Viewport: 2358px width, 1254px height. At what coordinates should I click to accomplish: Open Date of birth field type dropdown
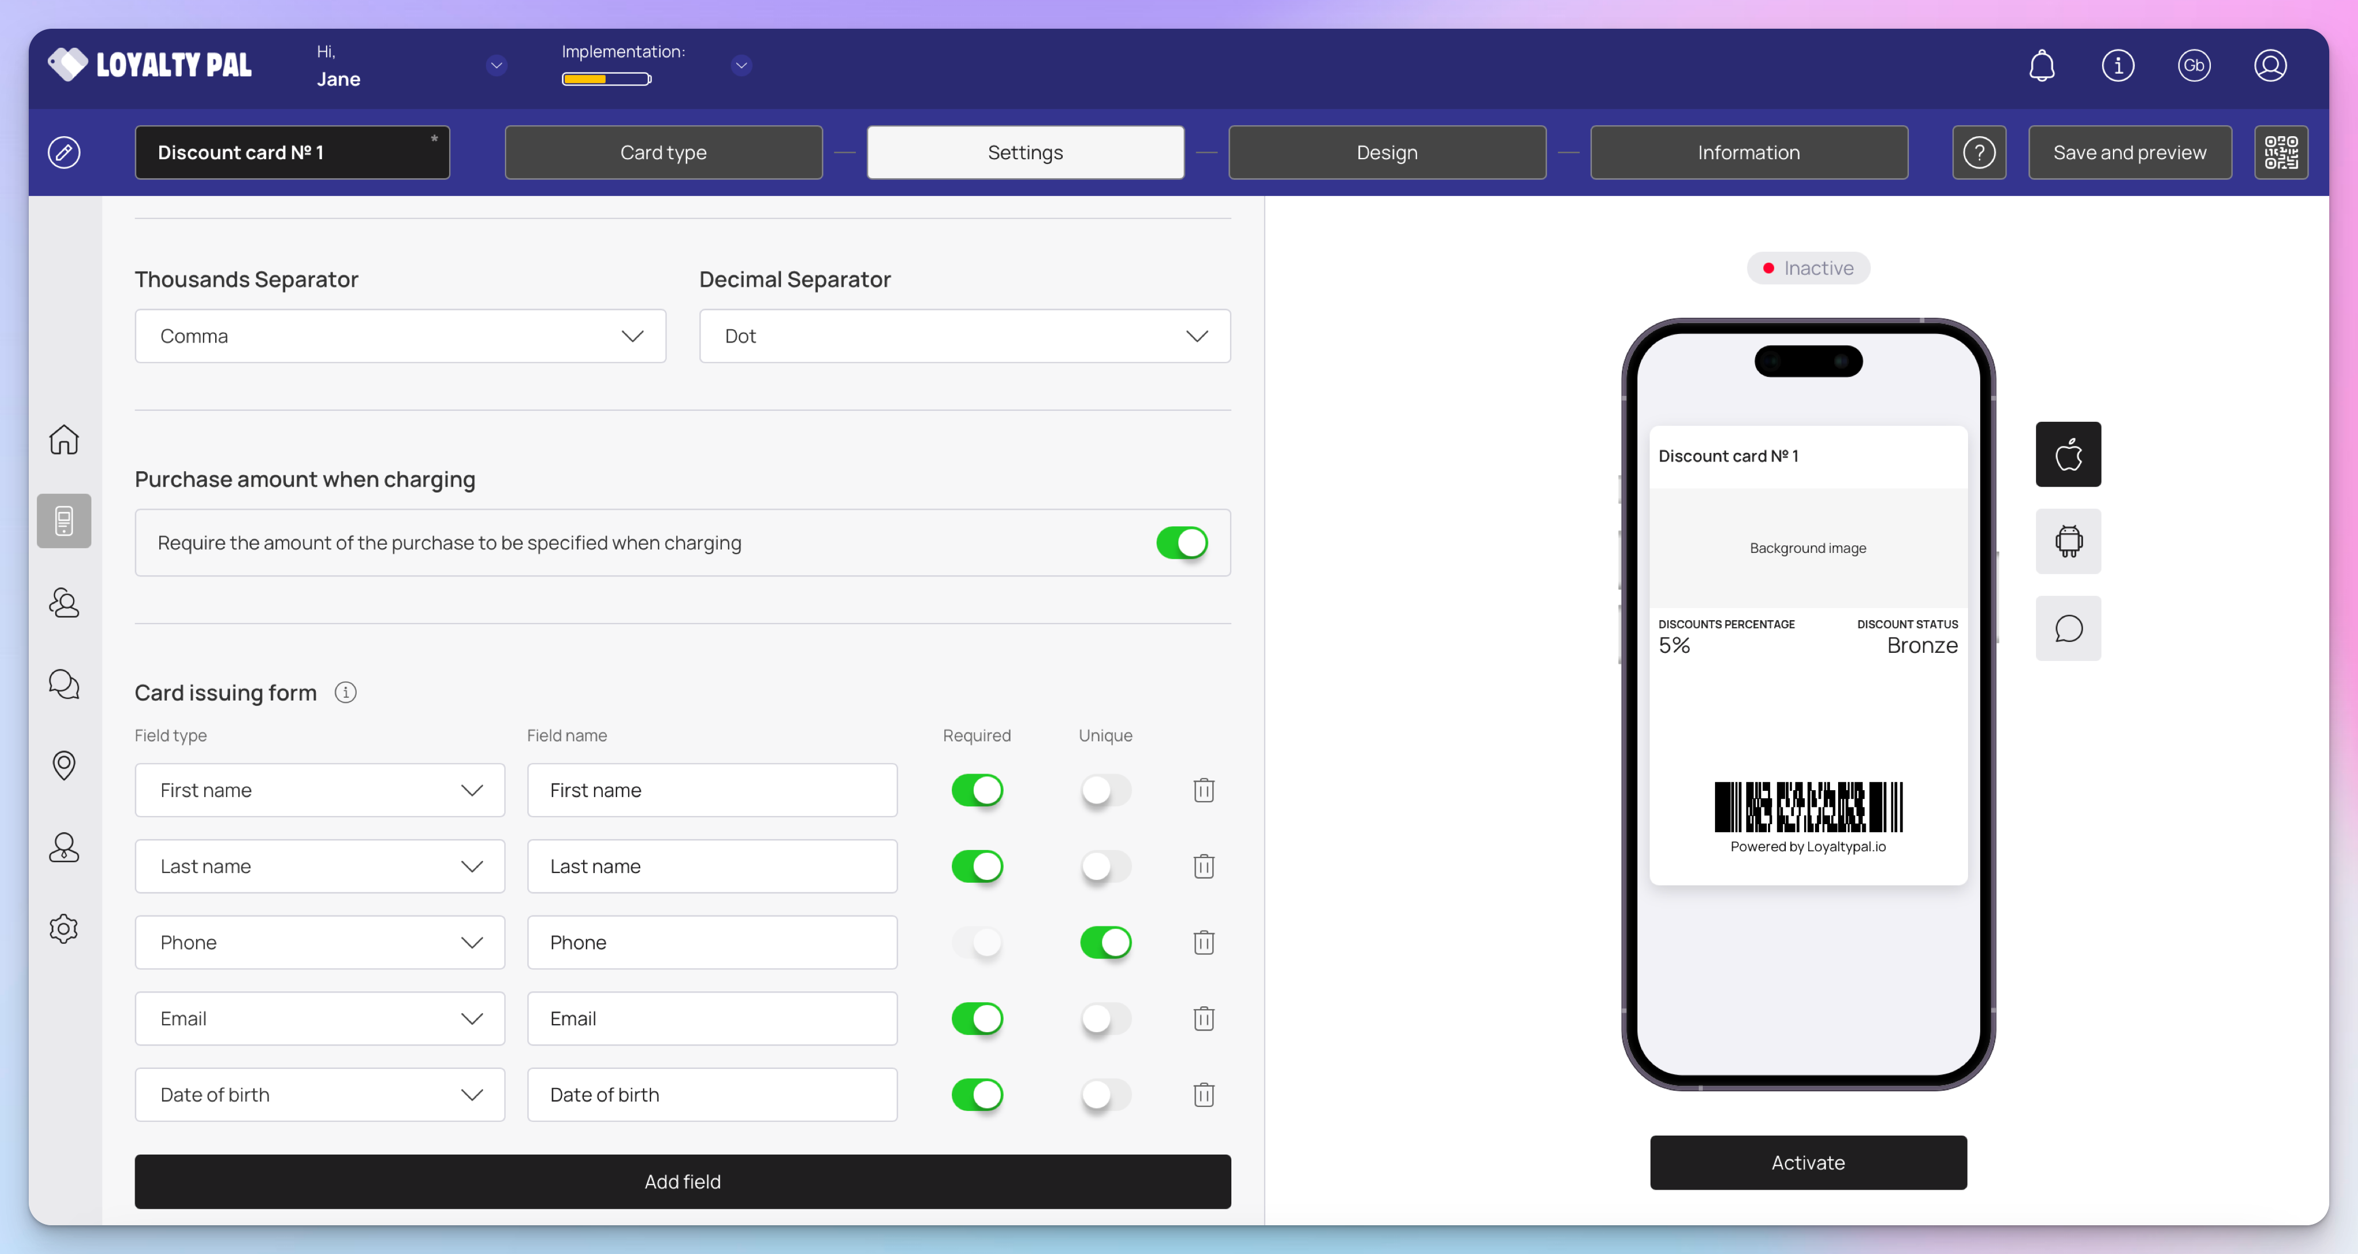[319, 1095]
